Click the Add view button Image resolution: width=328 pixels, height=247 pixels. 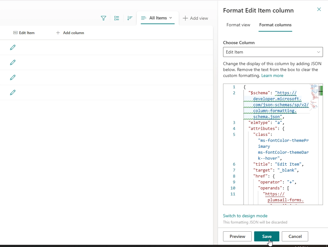coord(195,18)
